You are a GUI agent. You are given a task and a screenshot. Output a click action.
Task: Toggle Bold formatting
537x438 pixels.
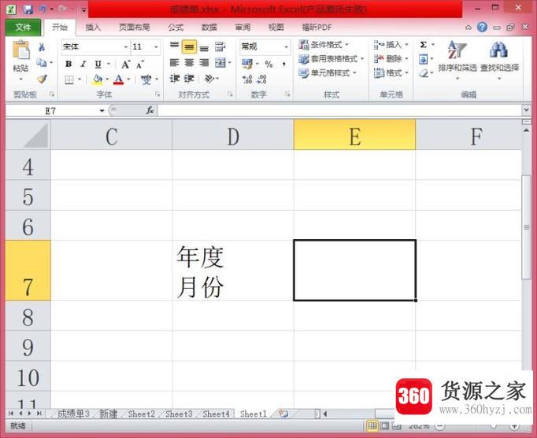(x=69, y=64)
